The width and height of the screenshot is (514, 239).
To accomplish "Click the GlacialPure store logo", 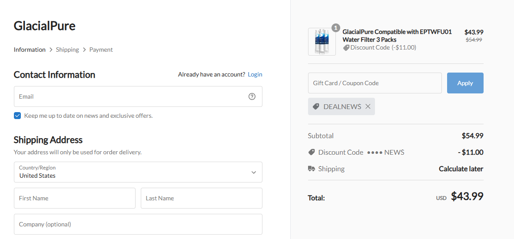I will point(45,26).
